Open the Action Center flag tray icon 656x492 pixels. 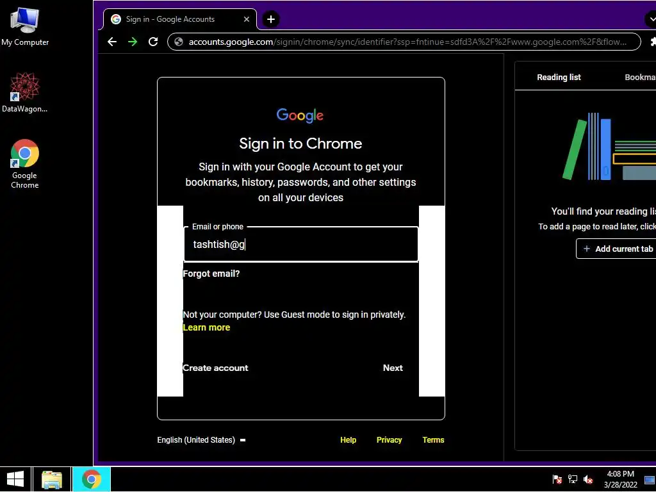[x=557, y=479]
